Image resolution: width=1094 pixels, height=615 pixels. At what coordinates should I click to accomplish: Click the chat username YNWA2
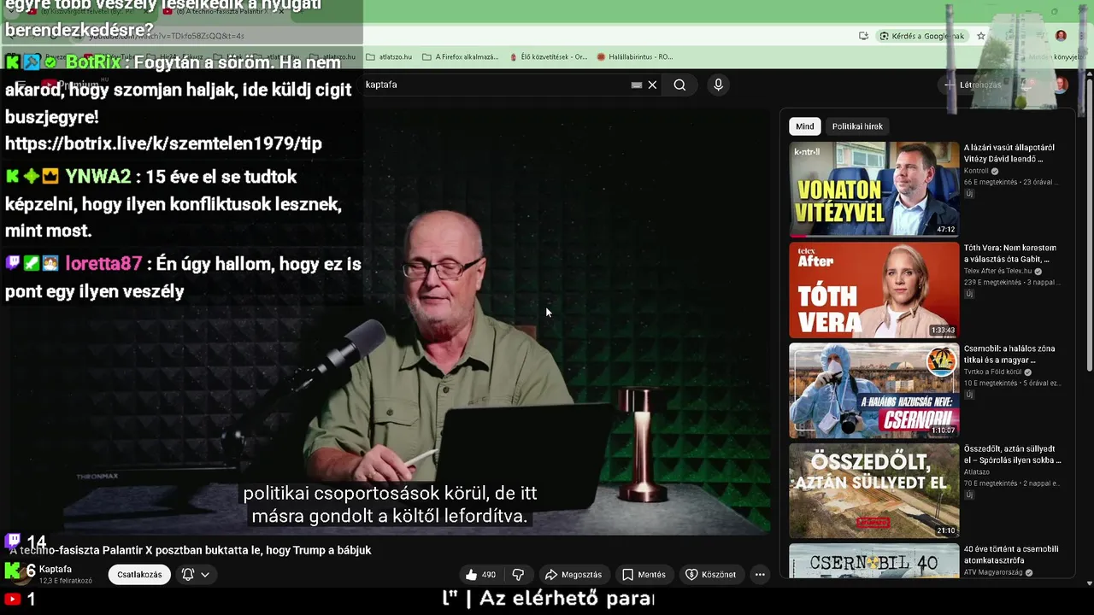click(97, 177)
